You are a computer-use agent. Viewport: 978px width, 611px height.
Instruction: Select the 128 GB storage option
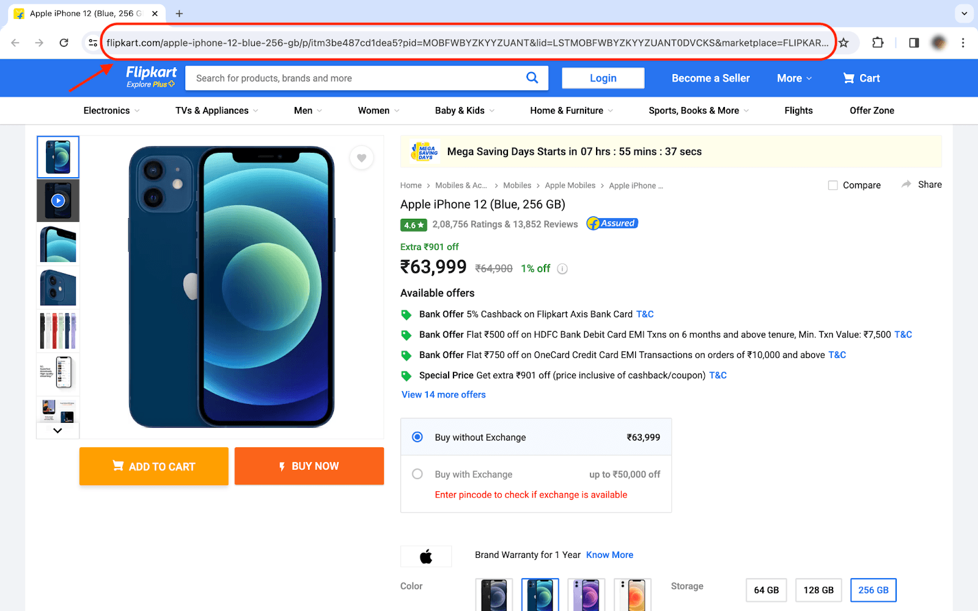pyautogui.click(x=818, y=590)
